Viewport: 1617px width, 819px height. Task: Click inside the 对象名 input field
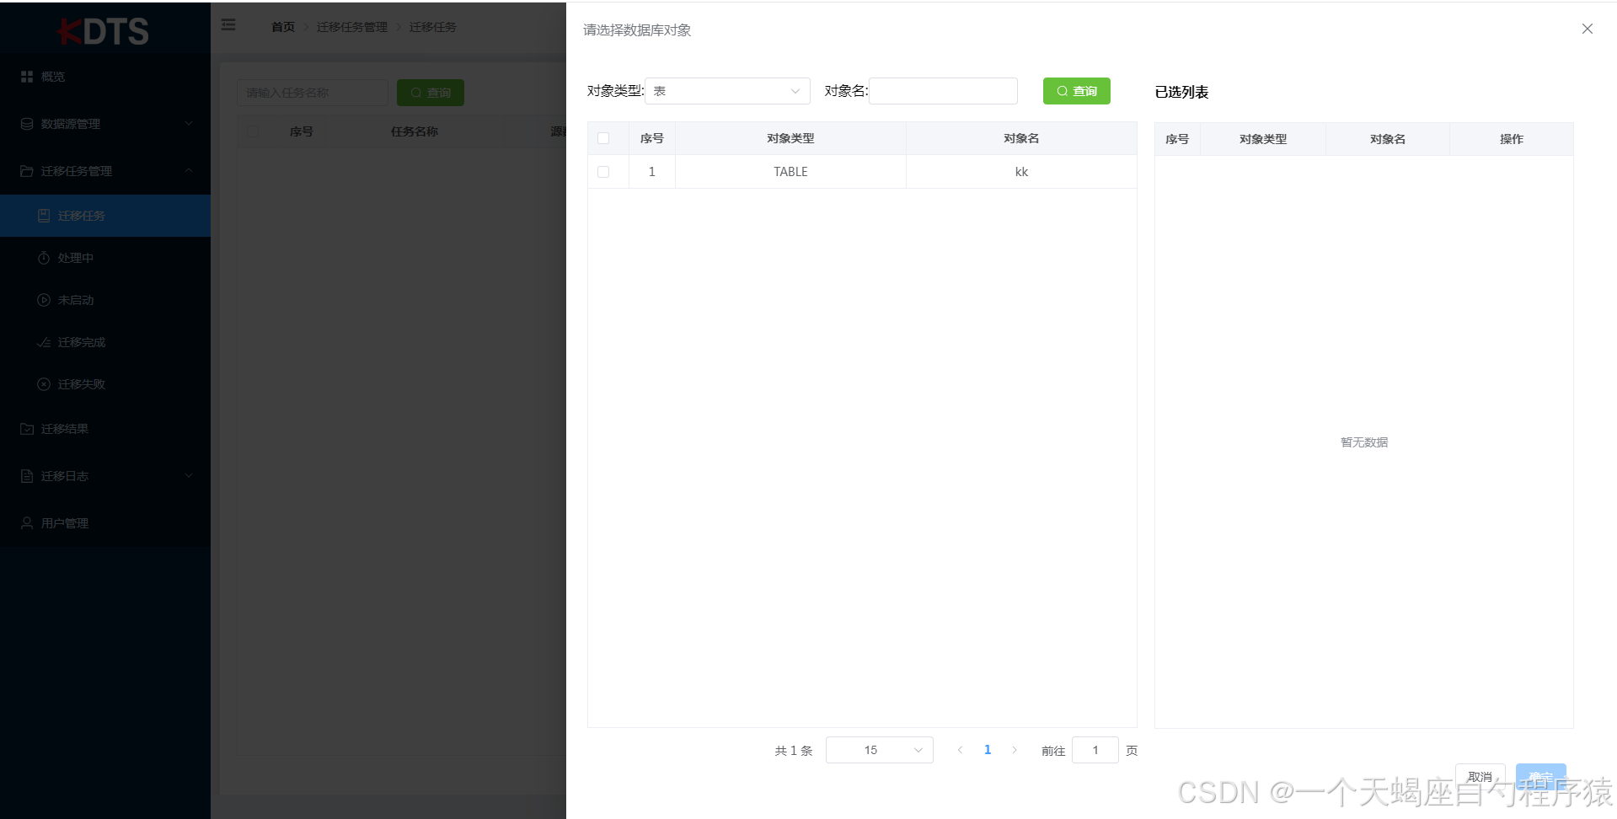pyautogui.click(x=942, y=90)
